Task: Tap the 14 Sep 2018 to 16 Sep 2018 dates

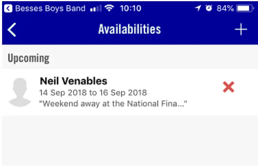Action: pyautogui.click(x=93, y=93)
